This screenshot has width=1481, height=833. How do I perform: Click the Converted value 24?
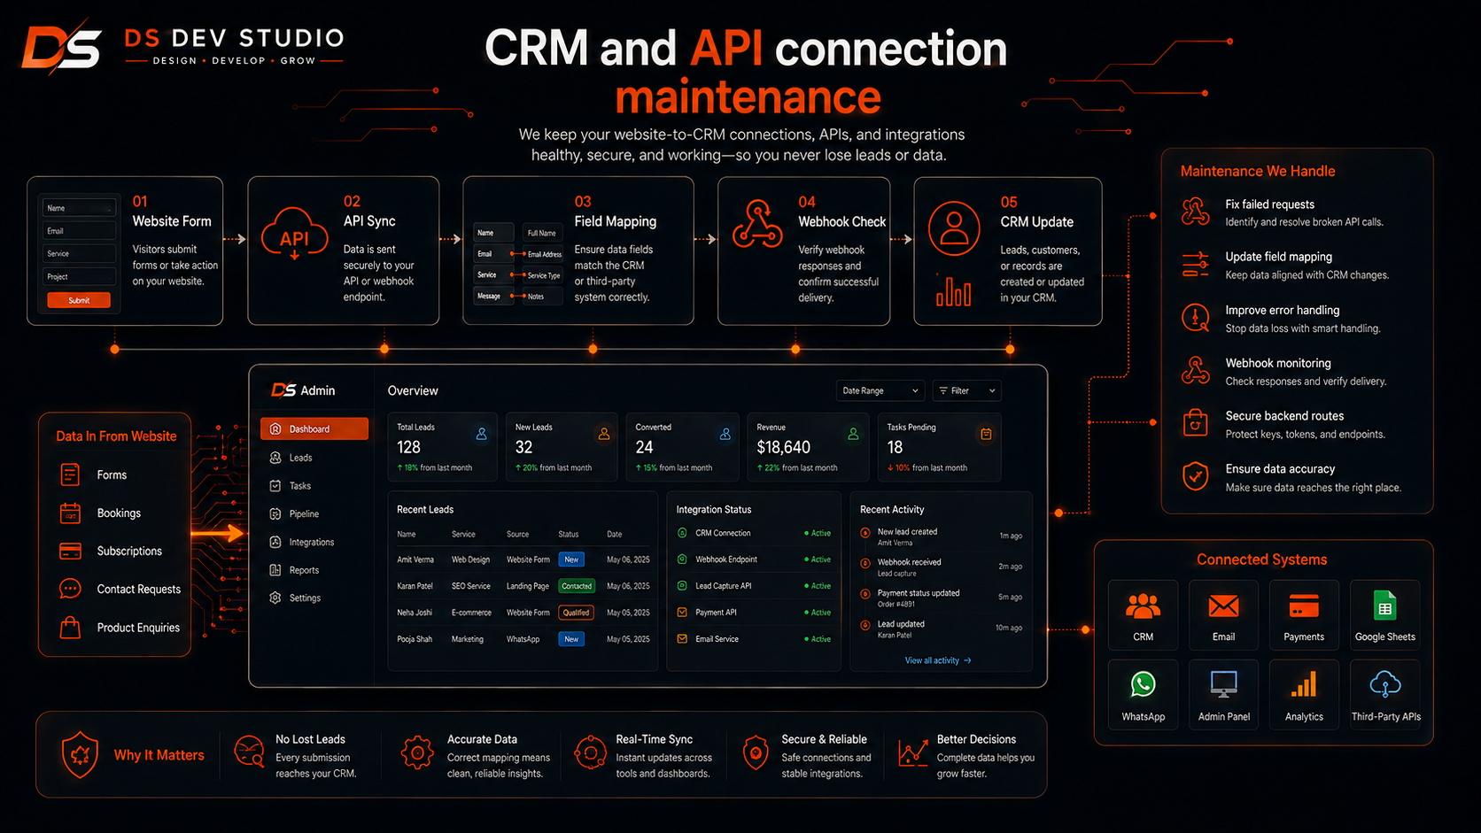click(644, 447)
